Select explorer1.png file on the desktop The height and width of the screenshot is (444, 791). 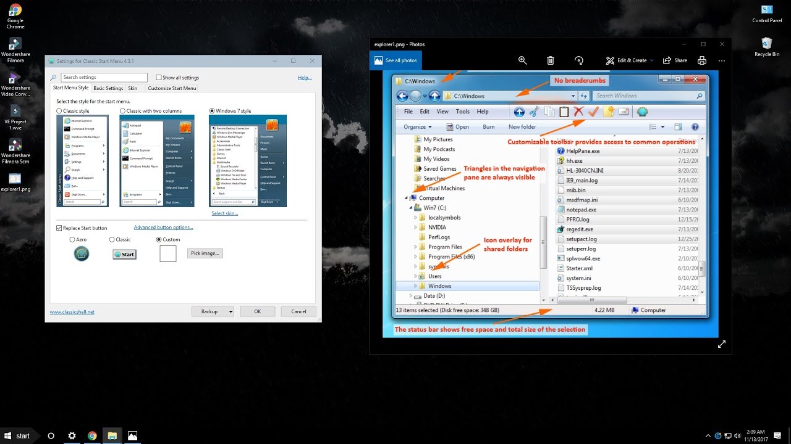[15, 182]
